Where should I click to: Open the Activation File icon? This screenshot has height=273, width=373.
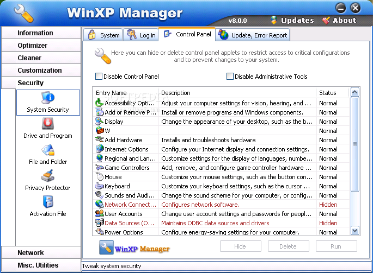[x=48, y=202]
